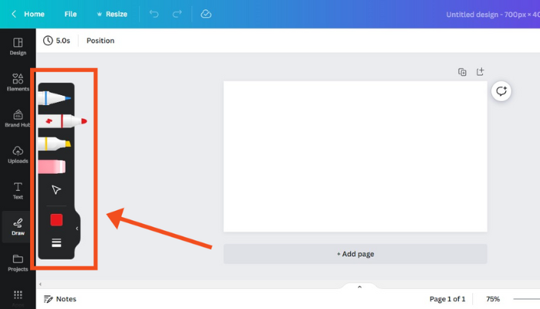
Task: Select the pink eraser tool
Action: [52, 167]
